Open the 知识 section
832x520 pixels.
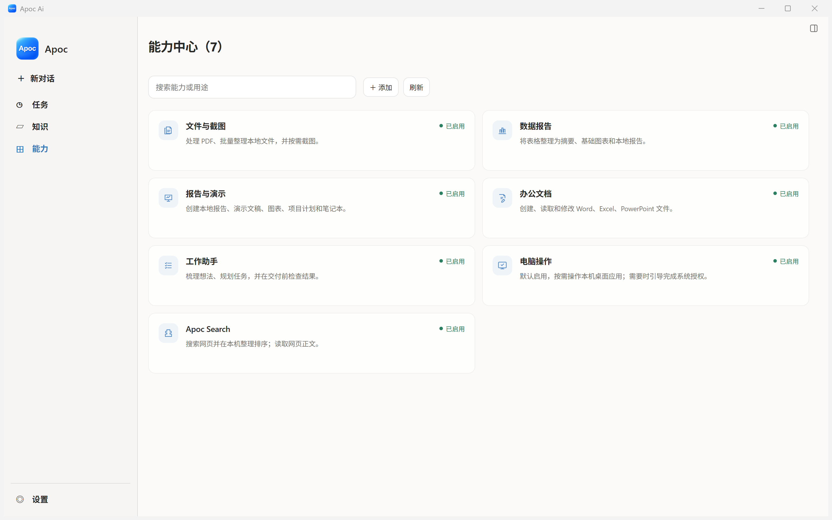point(40,127)
